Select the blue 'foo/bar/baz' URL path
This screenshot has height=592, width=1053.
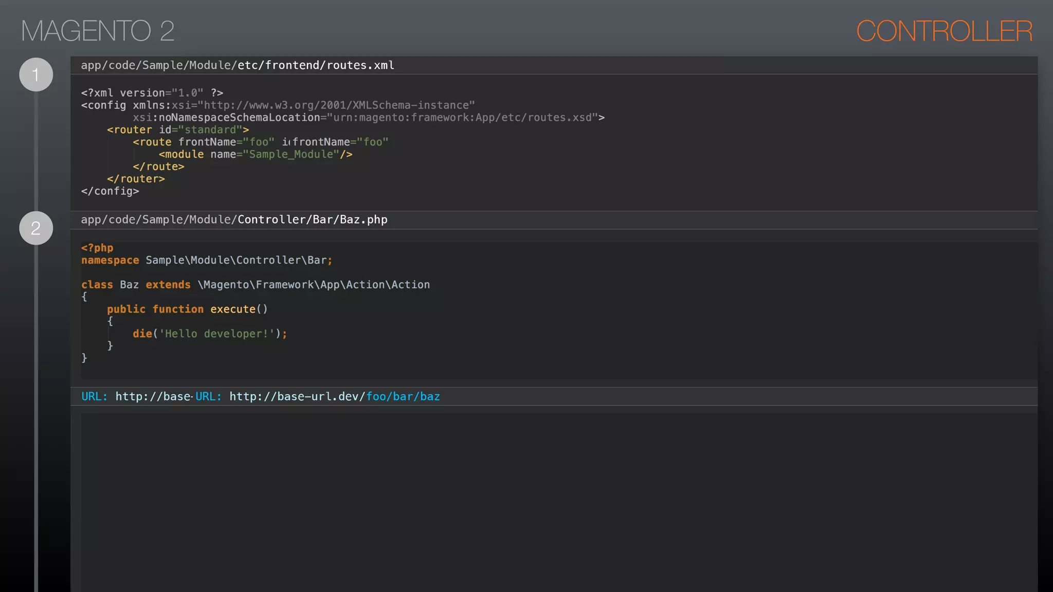[403, 397]
